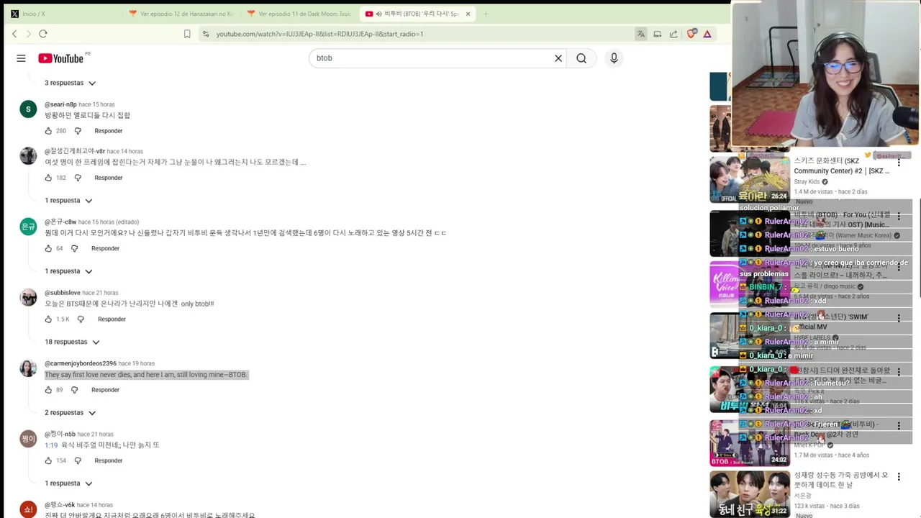
Task: Open a new browser tab
Action: click(486, 14)
